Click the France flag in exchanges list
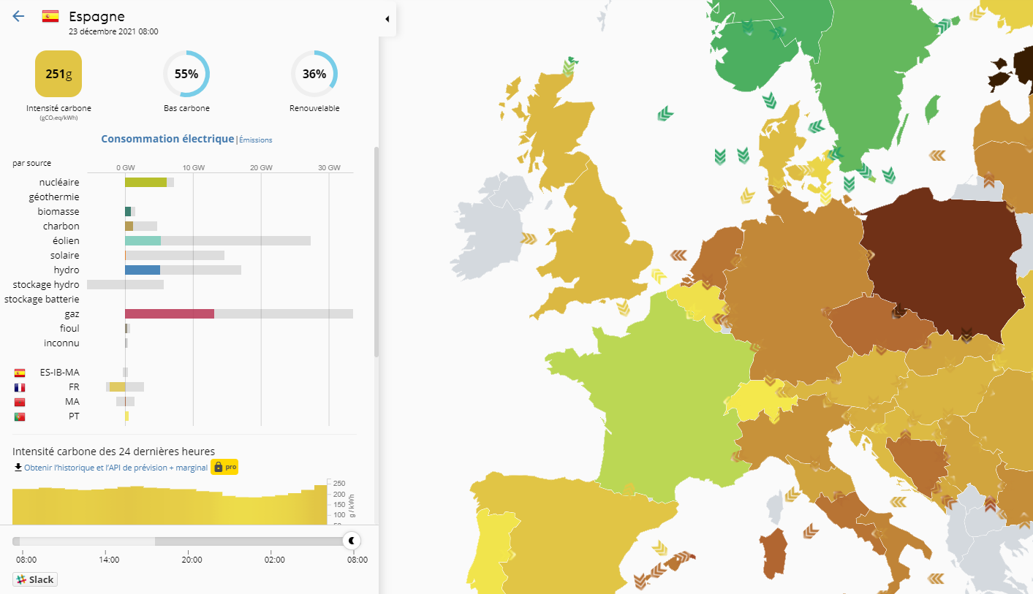The image size is (1033, 594). (x=20, y=387)
